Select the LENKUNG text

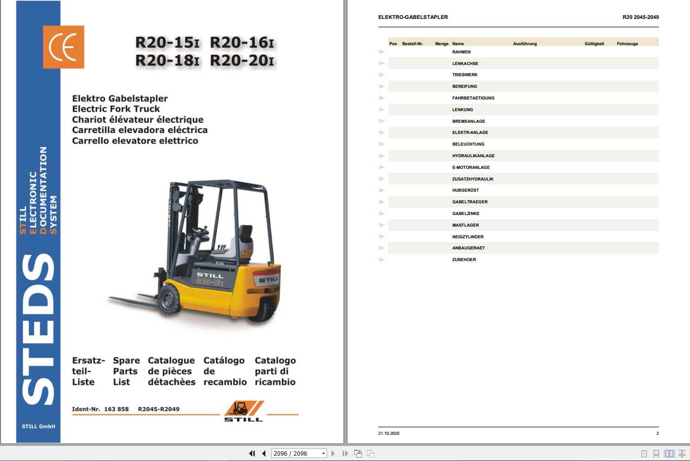coord(462,110)
